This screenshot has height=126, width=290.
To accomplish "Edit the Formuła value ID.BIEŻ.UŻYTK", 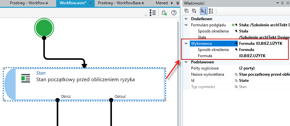I will pos(252,56).
